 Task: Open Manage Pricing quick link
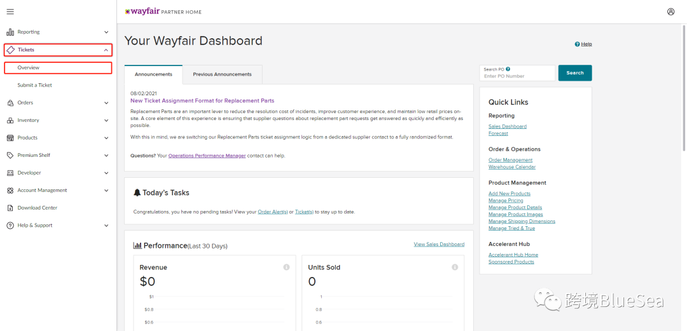[506, 201]
